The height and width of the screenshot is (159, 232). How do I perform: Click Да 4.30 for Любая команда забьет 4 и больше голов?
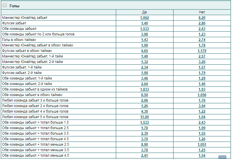(x=144, y=111)
